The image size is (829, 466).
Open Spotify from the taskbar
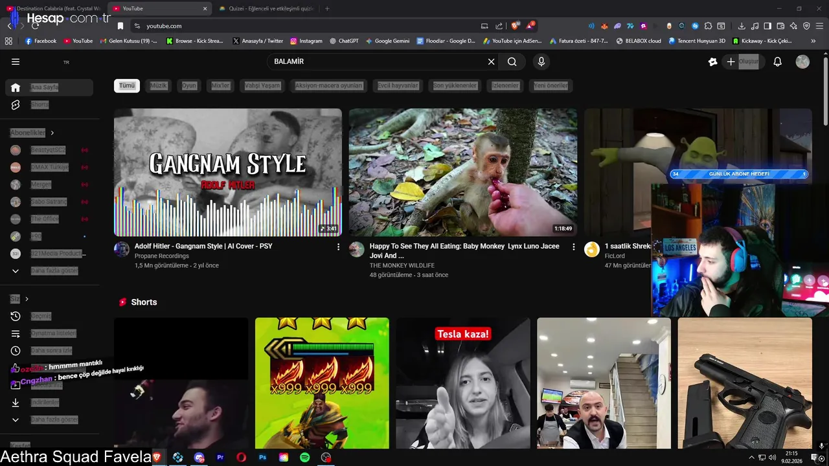[x=304, y=458]
